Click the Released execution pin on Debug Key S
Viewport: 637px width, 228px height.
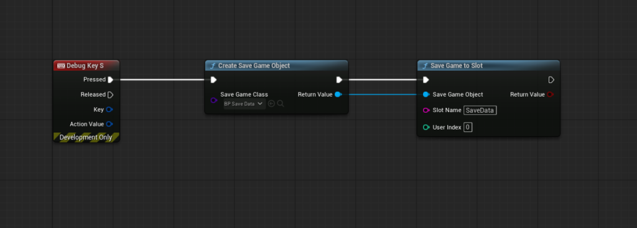[x=110, y=95]
